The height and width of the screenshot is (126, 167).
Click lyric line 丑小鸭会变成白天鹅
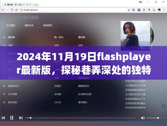coord(136,94)
